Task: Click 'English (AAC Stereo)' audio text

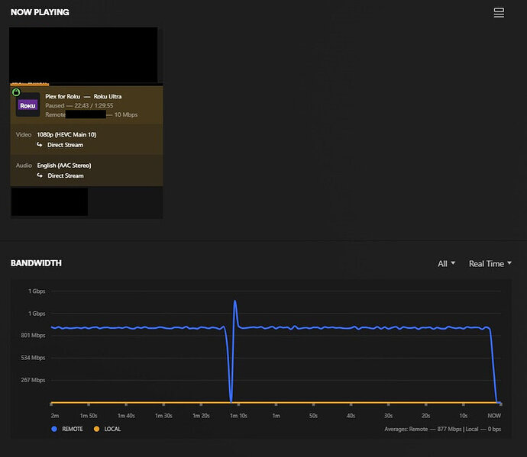Action: coord(64,166)
